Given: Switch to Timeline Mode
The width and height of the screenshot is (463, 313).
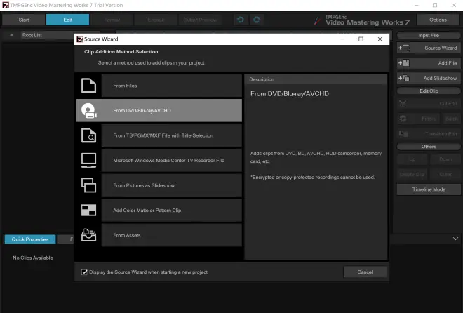Looking at the screenshot, I should (x=429, y=189).
